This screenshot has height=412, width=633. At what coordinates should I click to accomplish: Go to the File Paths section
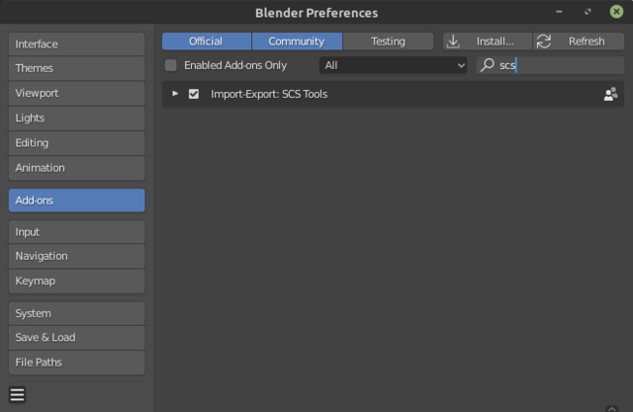[77, 363]
